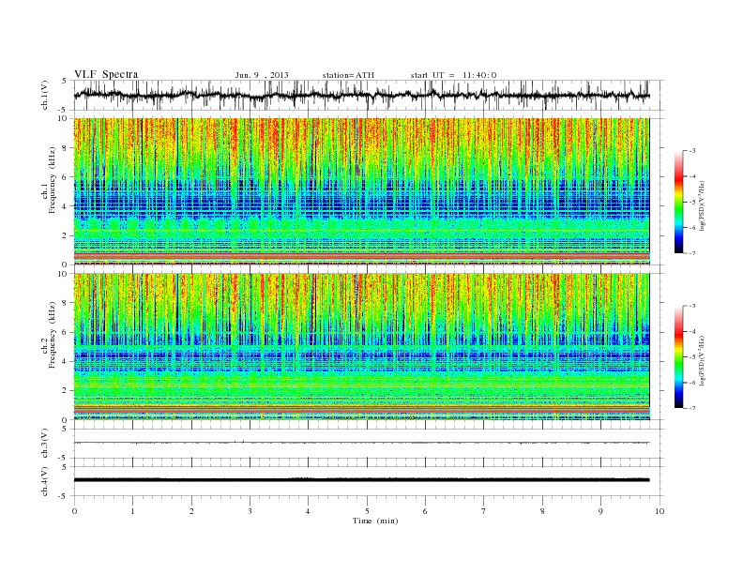The height and width of the screenshot is (574, 743).
Task: Click time axis tick label "2"
Action: [x=191, y=511]
